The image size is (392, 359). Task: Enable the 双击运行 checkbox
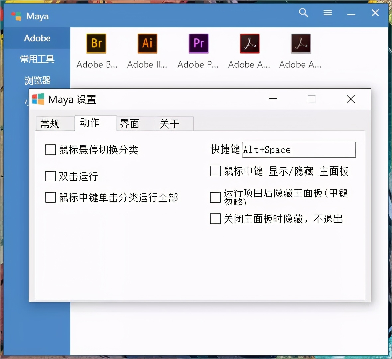[x=50, y=176]
